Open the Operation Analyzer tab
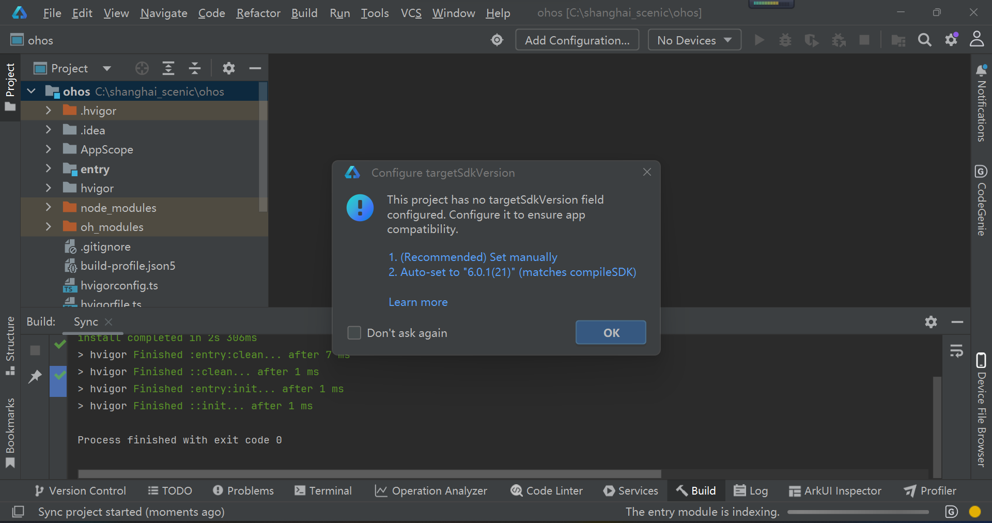The height and width of the screenshot is (523, 992). pos(431,490)
